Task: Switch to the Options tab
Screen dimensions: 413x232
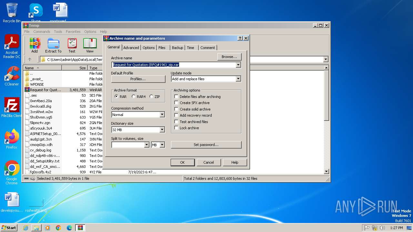Action: pos(149,48)
